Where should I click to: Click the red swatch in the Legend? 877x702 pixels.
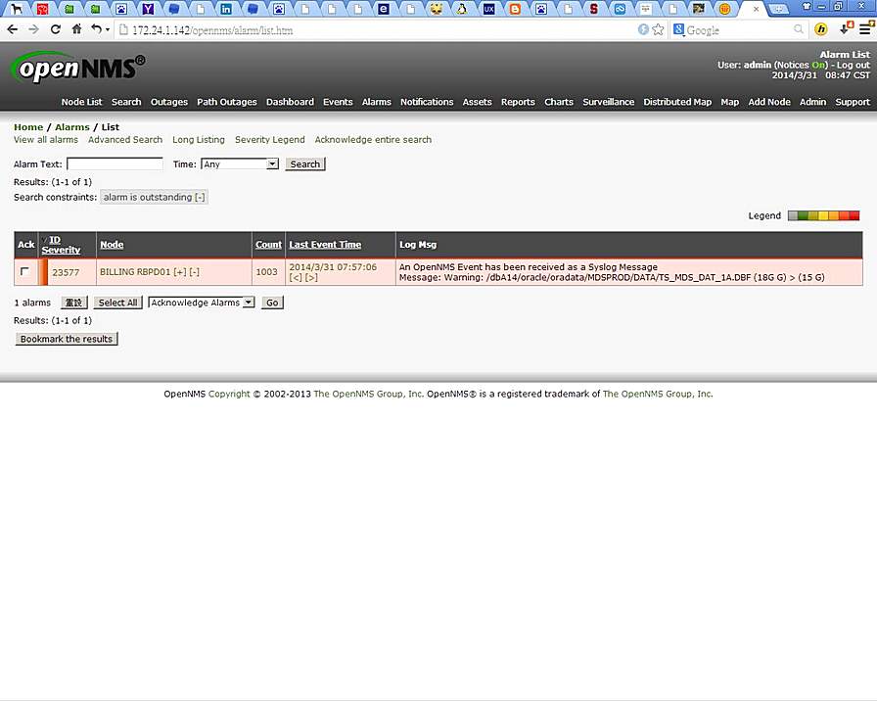[854, 215]
